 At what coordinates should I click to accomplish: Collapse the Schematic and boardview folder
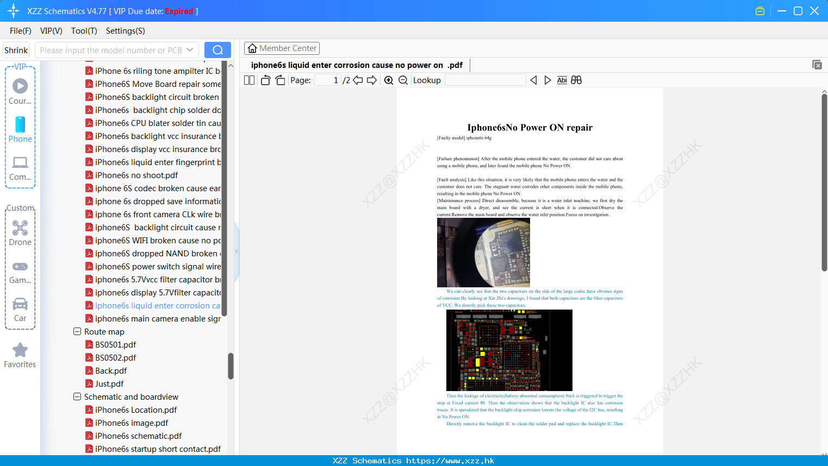point(77,396)
